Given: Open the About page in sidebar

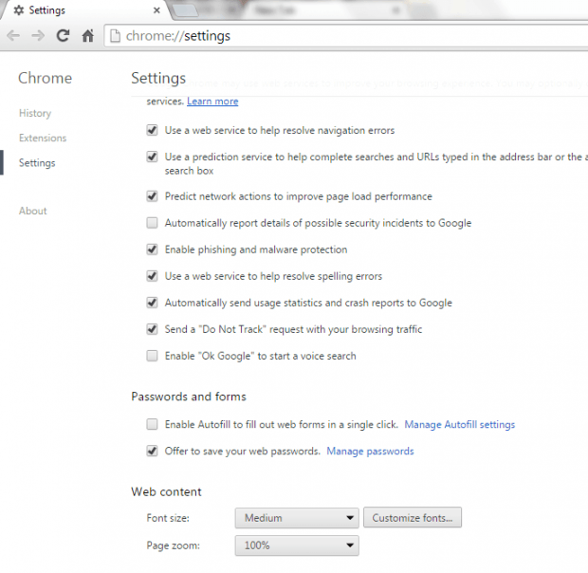Looking at the screenshot, I should 33,211.
